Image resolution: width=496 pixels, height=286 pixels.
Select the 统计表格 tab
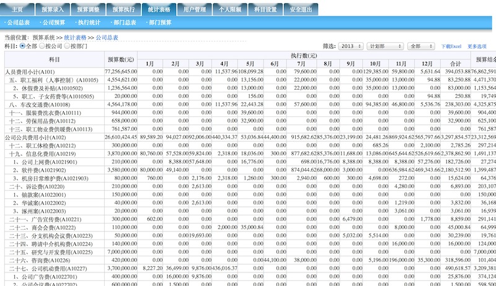(159, 9)
